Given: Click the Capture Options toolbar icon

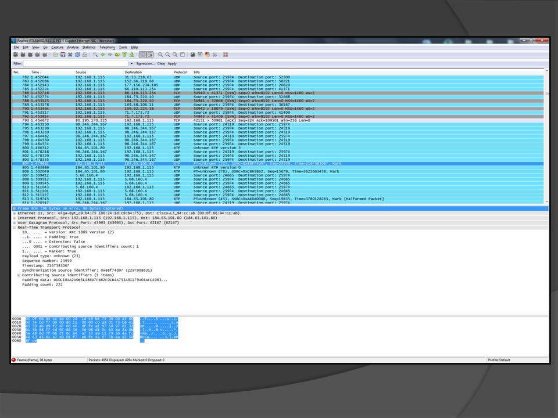Looking at the screenshot, I should point(23,55).
